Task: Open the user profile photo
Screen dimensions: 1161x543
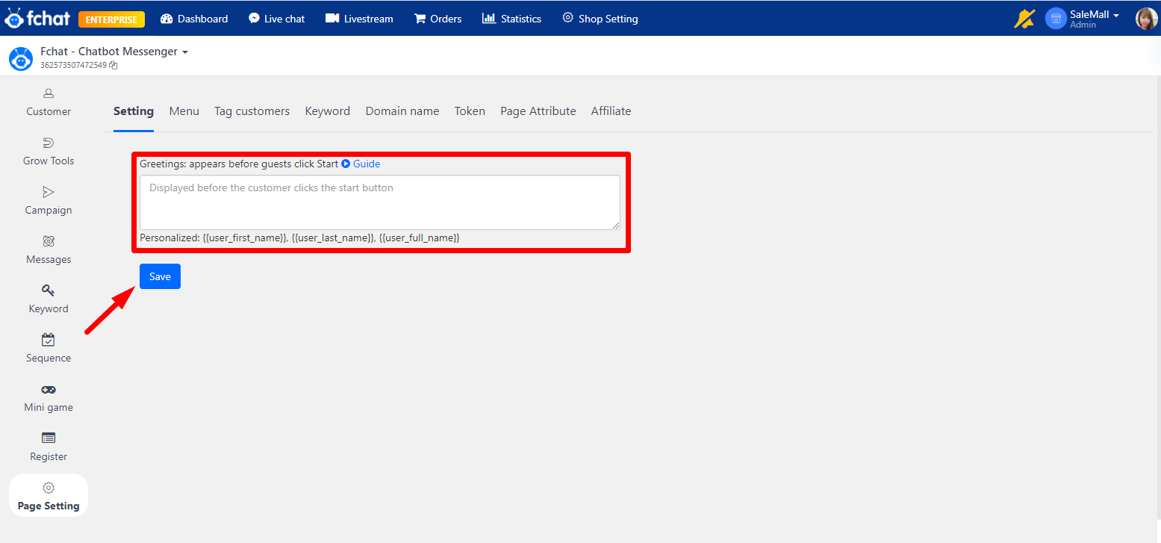Action: click(1146, 19)
